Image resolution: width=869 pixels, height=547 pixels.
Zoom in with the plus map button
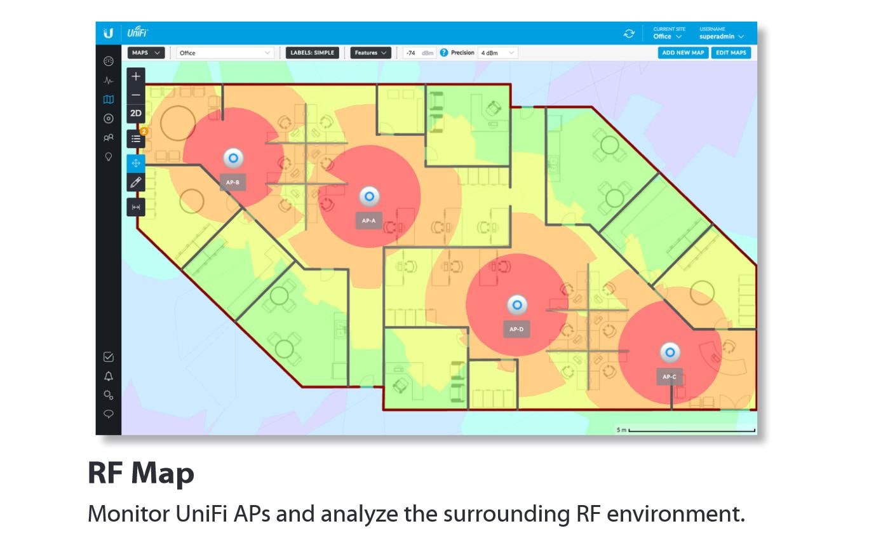click(x=136, y=76)
